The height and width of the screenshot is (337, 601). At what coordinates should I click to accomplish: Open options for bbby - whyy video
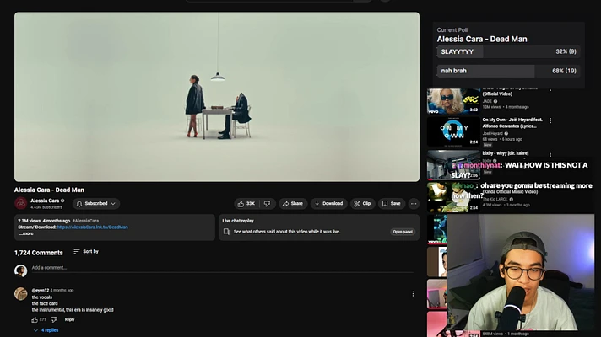pos(550,154)
